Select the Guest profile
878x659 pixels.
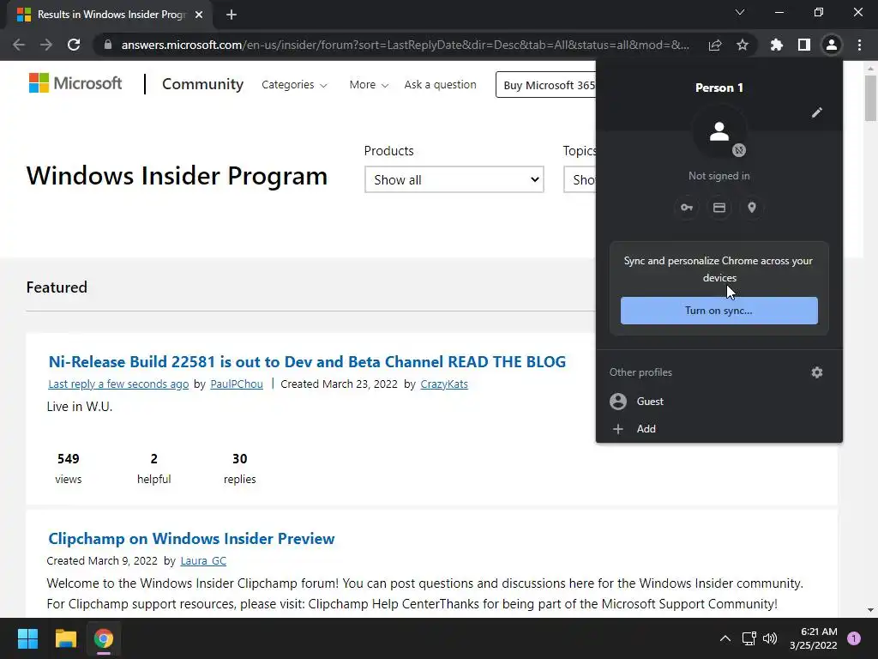coord(719,402)
